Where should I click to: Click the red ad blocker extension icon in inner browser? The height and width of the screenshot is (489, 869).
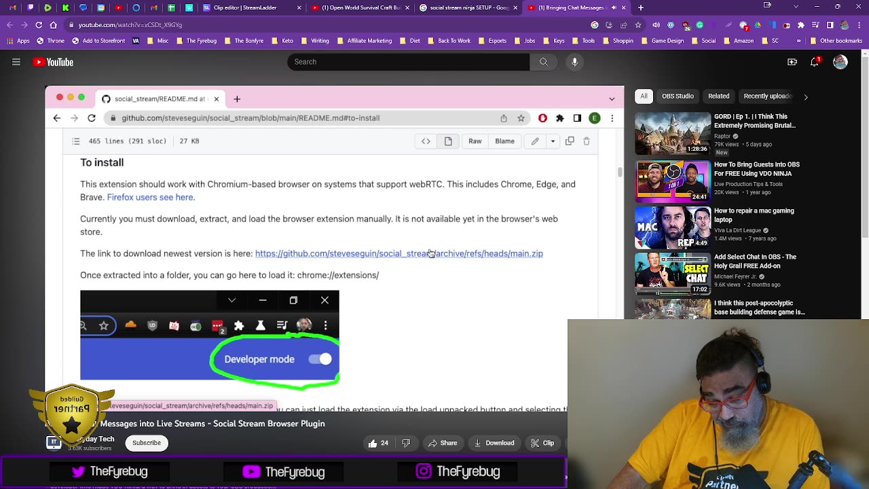click(x=542, y=118)
